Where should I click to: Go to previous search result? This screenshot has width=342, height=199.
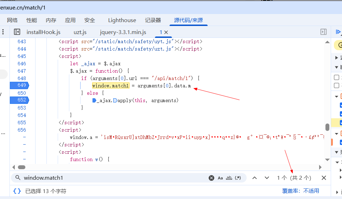[x=254, y=178]
